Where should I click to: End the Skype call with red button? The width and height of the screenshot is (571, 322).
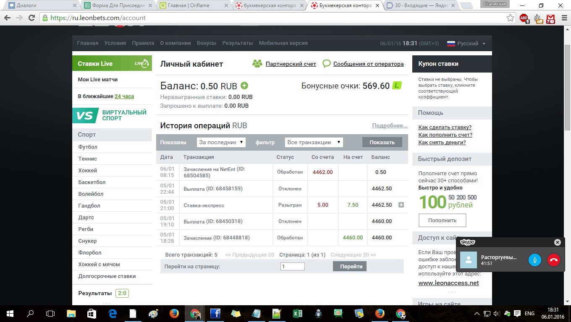[x=554, y=260]
